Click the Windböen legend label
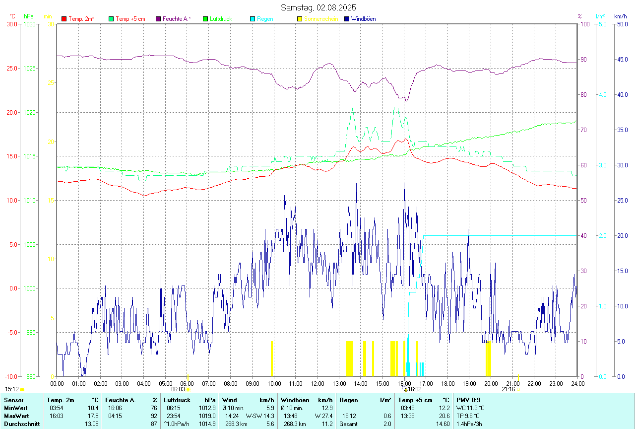635x429 pixels. pyautogui.click(x=363, y=19)
